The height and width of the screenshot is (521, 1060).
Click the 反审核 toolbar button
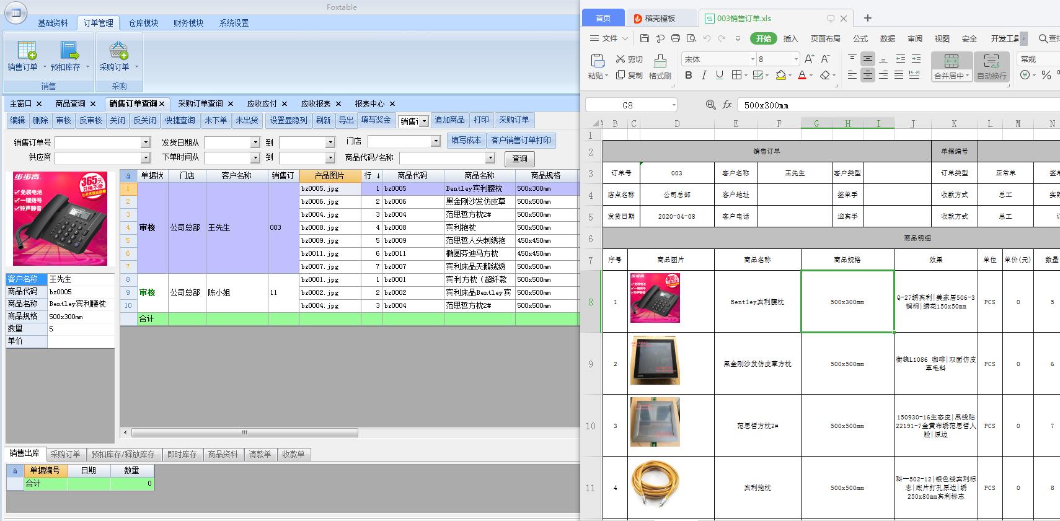(x=91, y=120)
